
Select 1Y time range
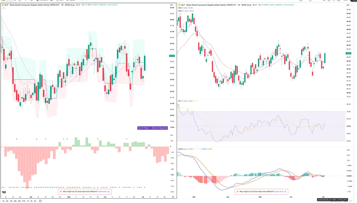[28, 201]
